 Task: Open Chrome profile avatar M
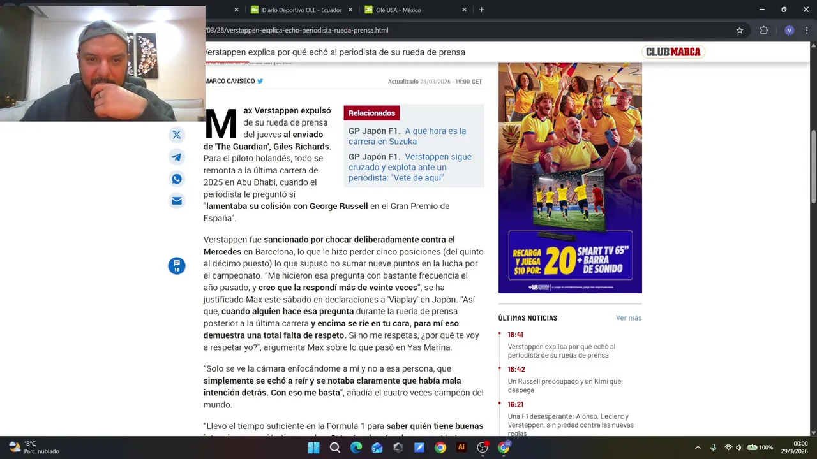coord(790,30)
